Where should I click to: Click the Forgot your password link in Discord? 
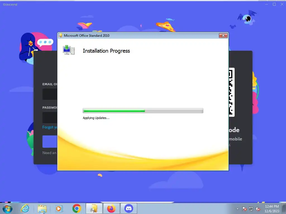click(50, 127)
